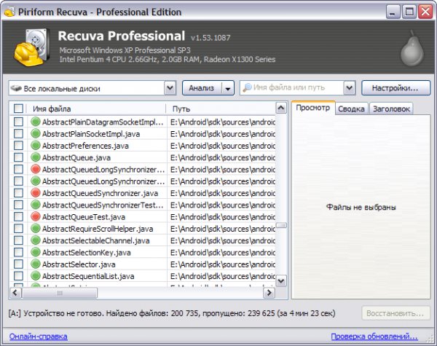Click the green status dot for AbstractSelectableChannel.java
437x346 pixels.
coord(36,240)
